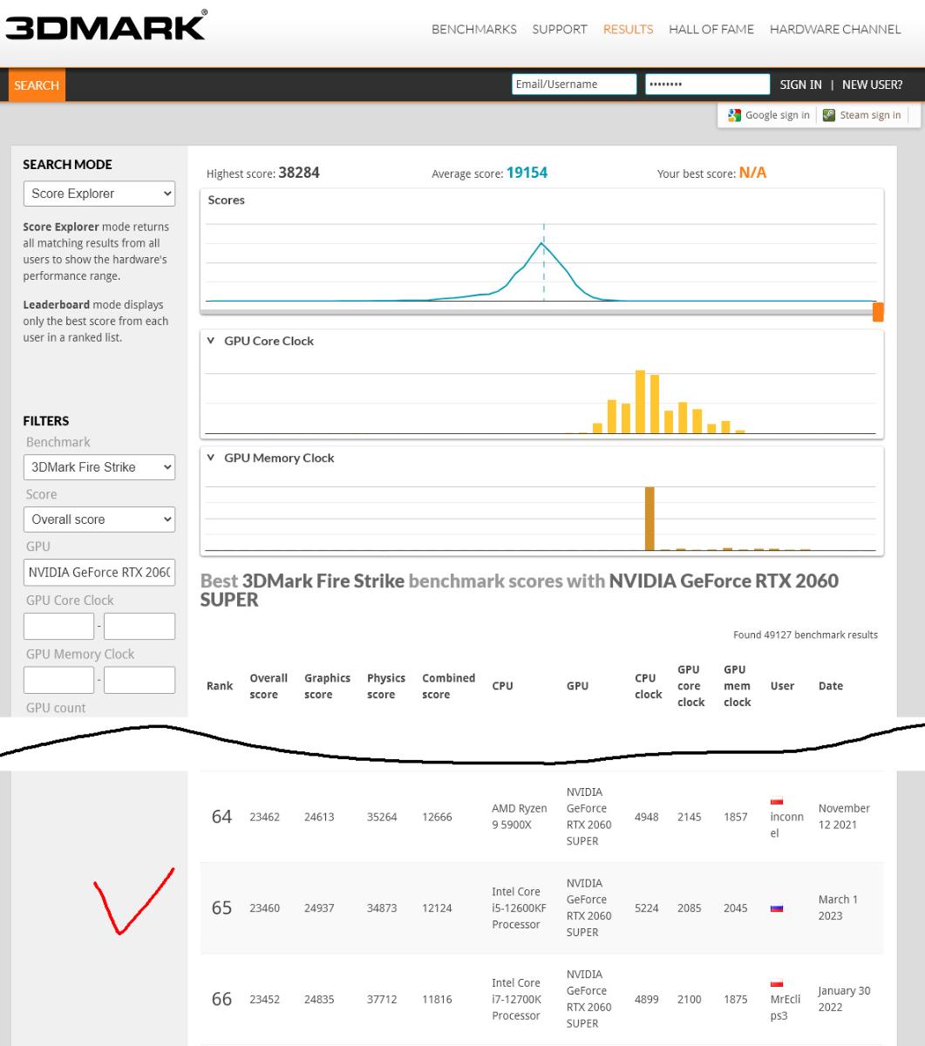Open the Score Explorer search mode dropdown

pyautogui.click(x=99, y=194)
